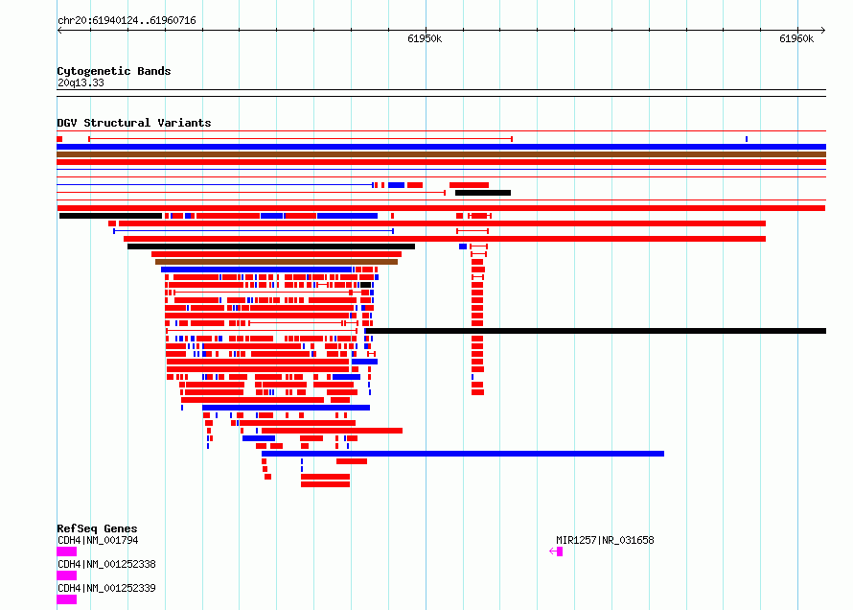Click the short black variant bar near 61950k
The image size is (853, 610).
pos(483,193)
